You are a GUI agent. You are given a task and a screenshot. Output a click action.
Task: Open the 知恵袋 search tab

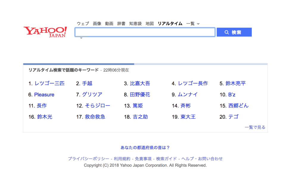(x=136, y=24)
